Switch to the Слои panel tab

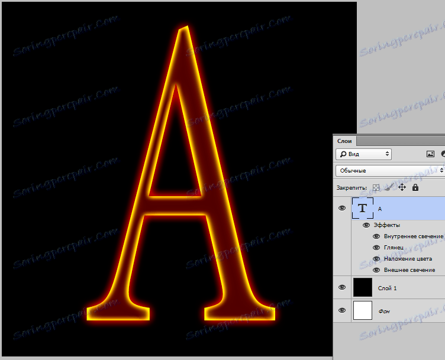coord(344,141)
